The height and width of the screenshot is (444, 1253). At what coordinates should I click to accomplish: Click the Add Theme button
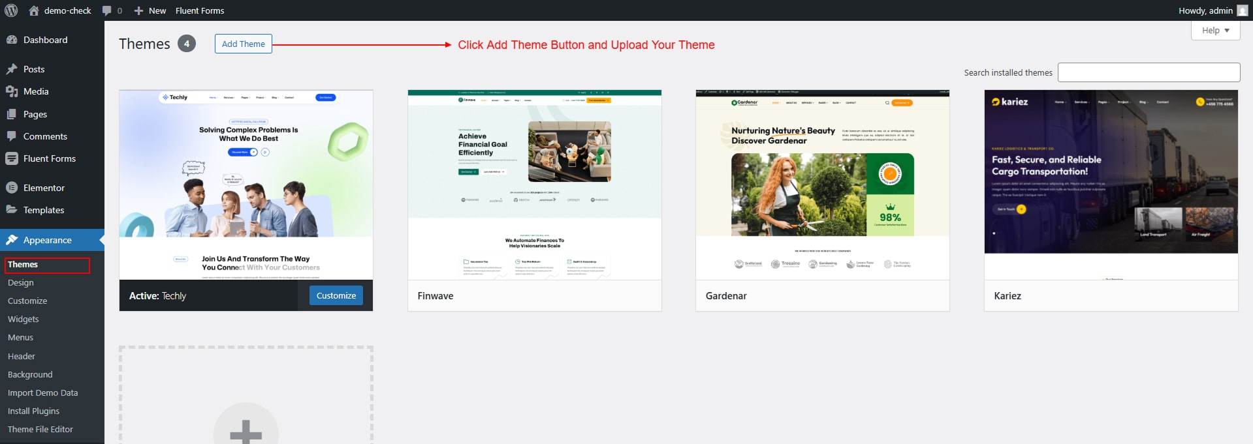click(244, 44)
